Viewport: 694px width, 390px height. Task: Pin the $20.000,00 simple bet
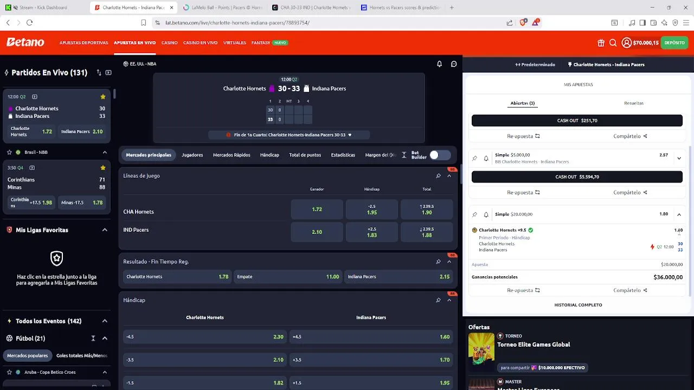(474, 214)
